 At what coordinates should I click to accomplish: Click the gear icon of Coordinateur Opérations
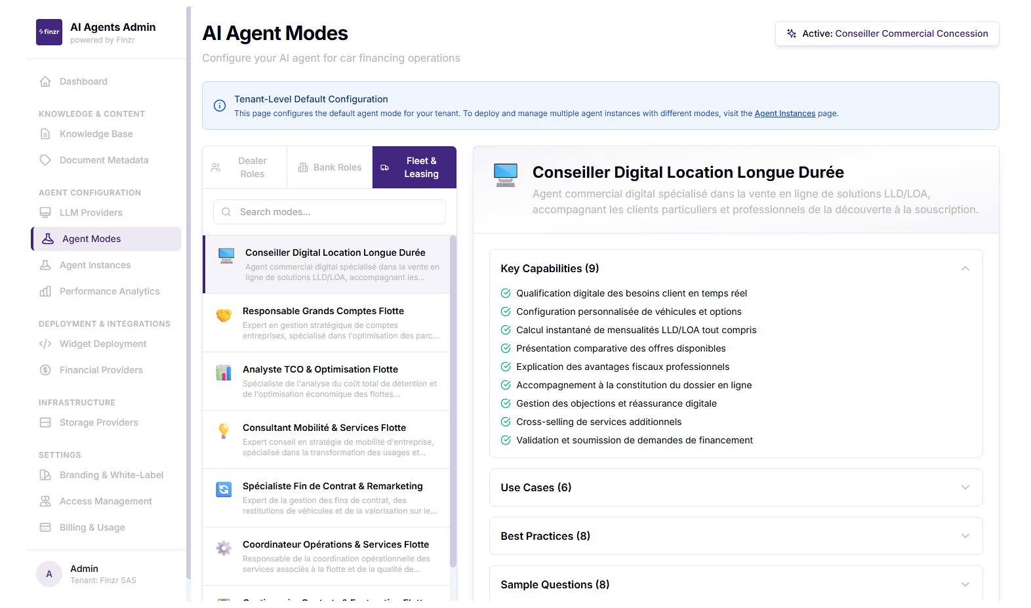coord(224,548)
